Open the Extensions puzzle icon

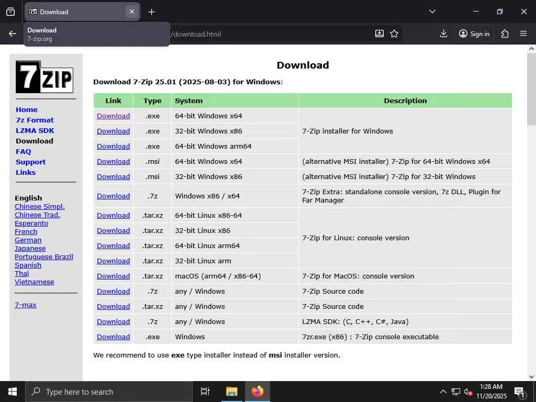coord(505,33)
